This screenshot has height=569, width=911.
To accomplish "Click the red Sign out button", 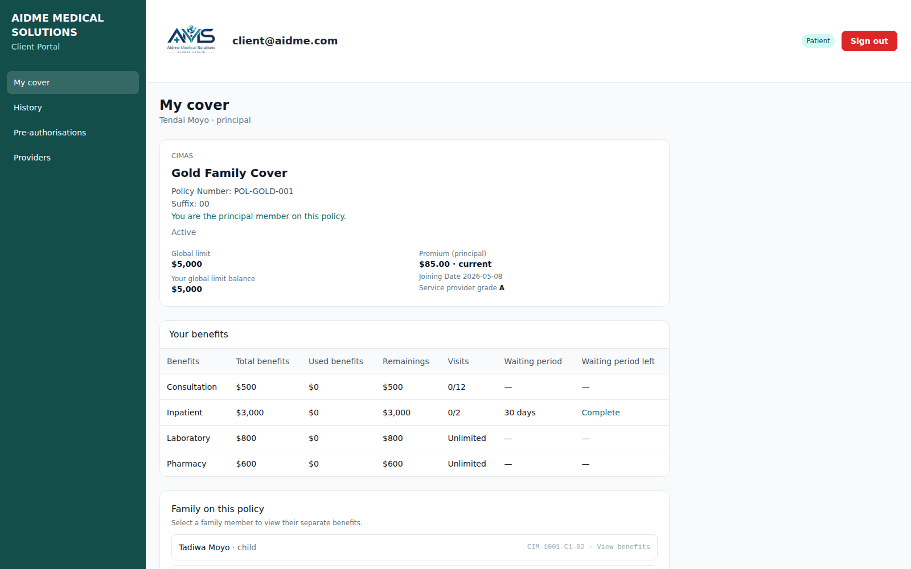I will click(x=869, y=41).
